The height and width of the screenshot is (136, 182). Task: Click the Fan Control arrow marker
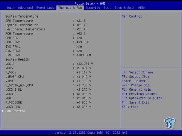click(x=3, y=111)
